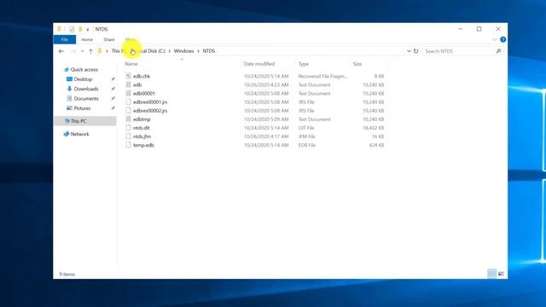Click the Properties quick access toolbar icon
This screenshot has height=307, width=546.
[x=72, y=29]
